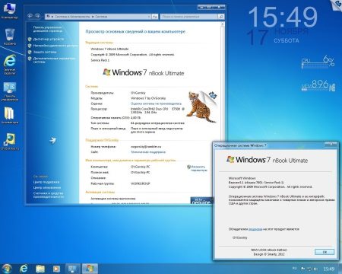Click the Control Panel icon in the address bar
The height and width of the screenshot is (274, 342).
click(x=48, y=17)
